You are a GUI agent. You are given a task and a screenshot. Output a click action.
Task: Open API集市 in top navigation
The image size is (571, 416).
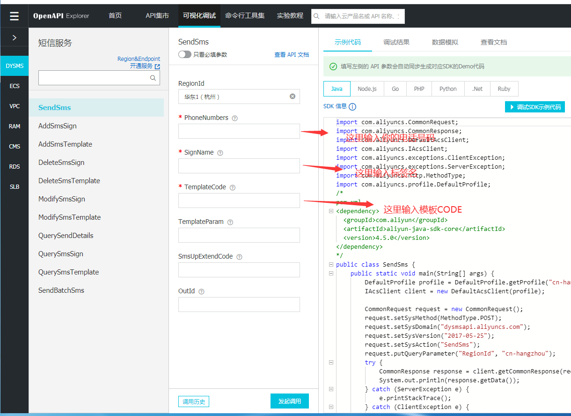pos(157,15)
